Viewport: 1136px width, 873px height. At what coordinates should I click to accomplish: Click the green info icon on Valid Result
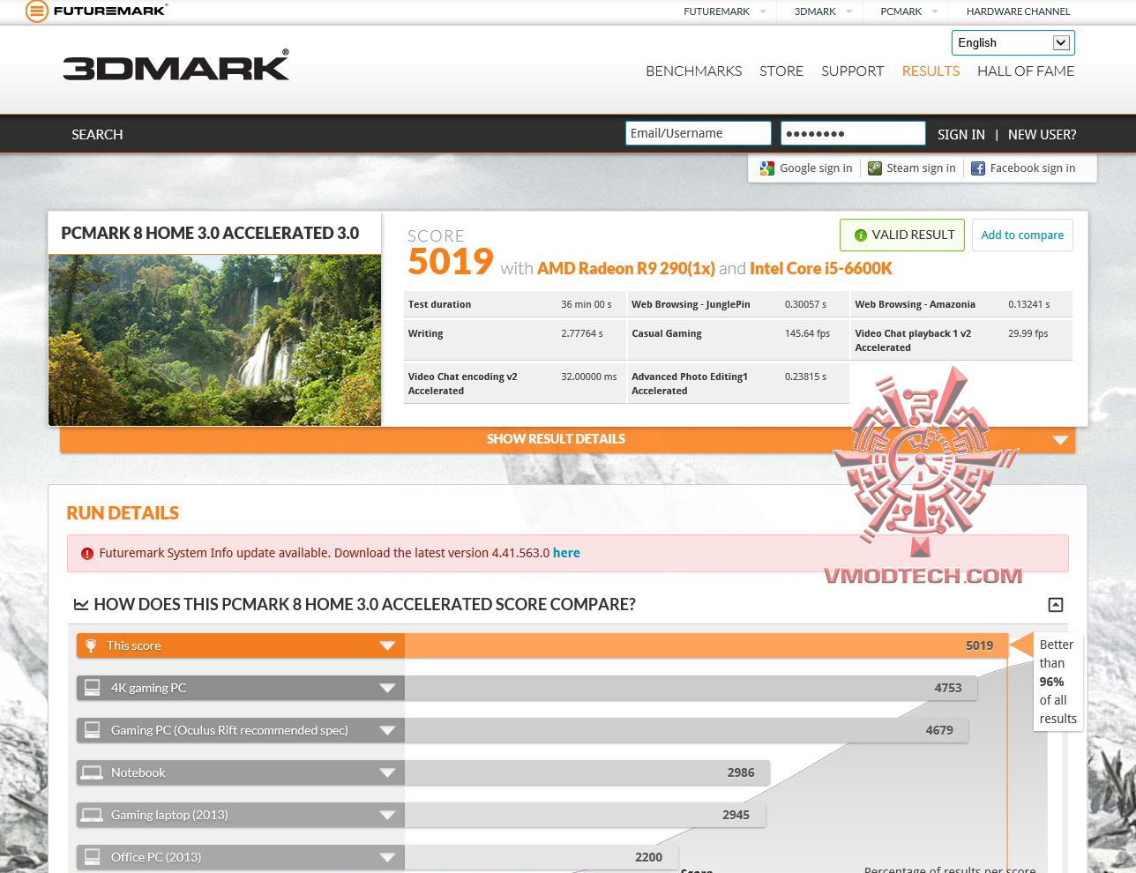point(861,235)
